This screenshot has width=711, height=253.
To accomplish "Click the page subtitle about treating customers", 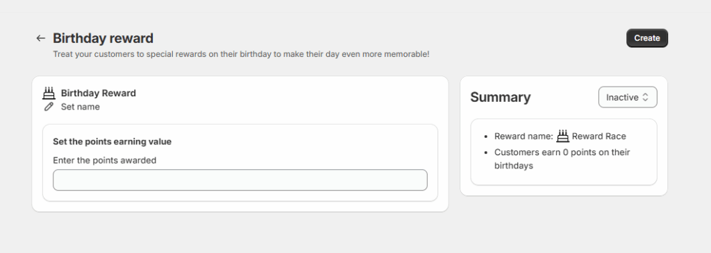I will [x=241, y=54].
